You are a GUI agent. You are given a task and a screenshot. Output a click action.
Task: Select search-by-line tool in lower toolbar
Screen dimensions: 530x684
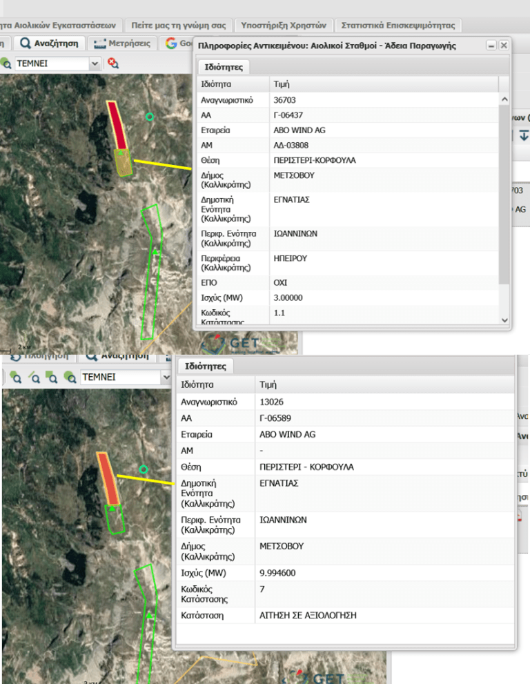34,378
